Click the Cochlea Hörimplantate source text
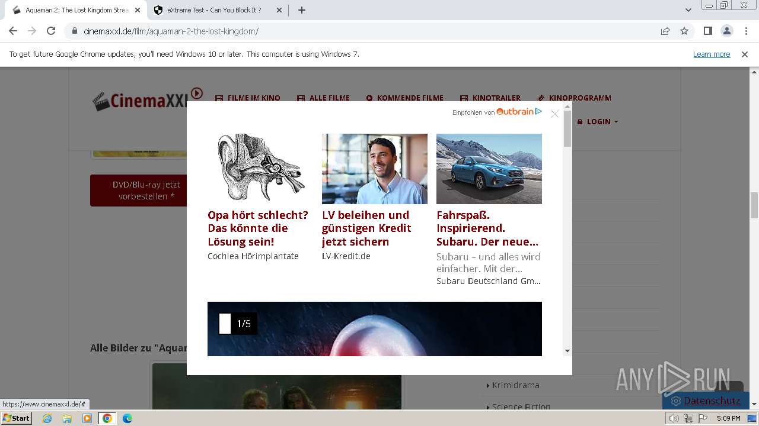This screenshot has height=426, width=759. (x=253, y=256)
